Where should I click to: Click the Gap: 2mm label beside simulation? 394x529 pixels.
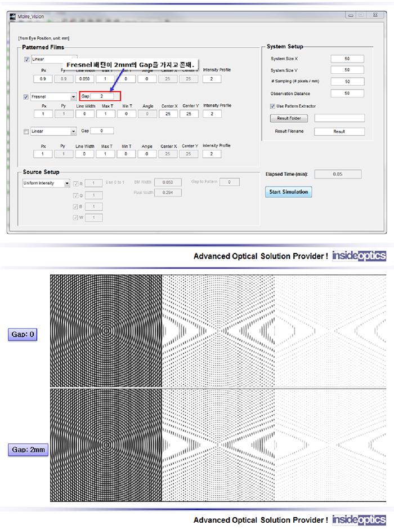pyautogui.click(x=27, y=450)
